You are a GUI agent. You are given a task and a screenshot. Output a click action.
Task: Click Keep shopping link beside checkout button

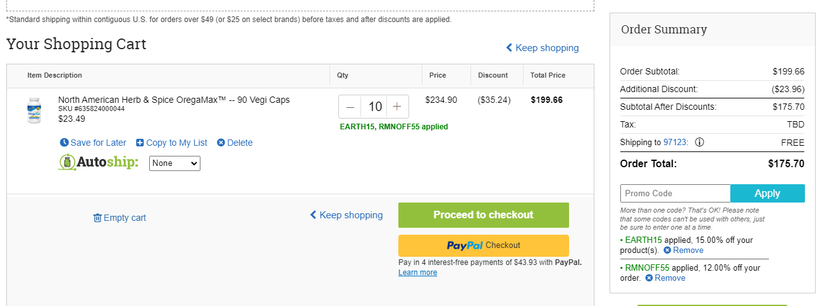pyautogui.click(x=347, y=215)
